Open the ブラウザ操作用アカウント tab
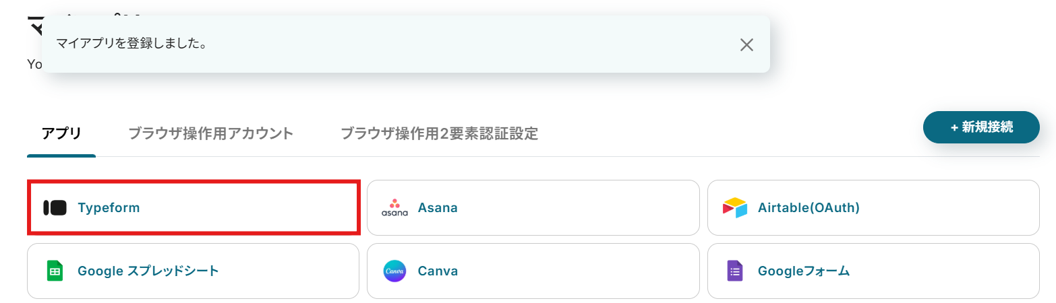 [x=210, y=133]
